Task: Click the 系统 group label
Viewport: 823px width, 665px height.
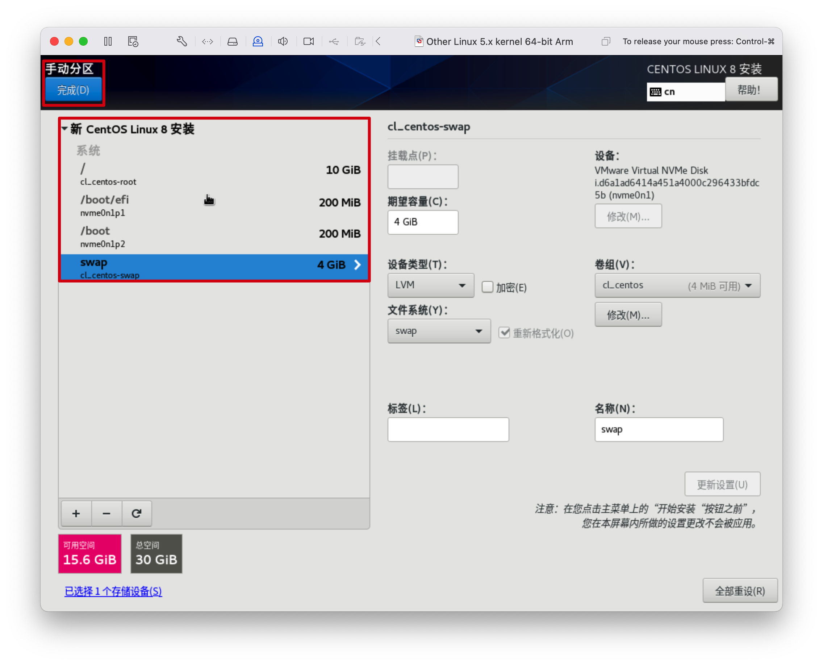Action: [x=88, y=151]
